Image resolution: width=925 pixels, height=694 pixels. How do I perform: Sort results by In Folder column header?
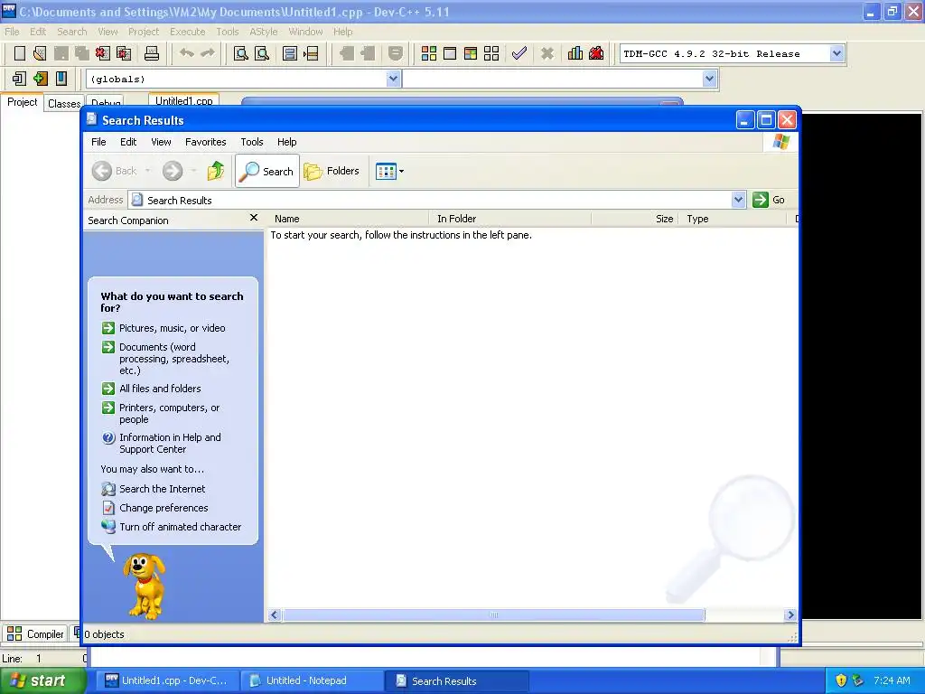tap(510, 219)
